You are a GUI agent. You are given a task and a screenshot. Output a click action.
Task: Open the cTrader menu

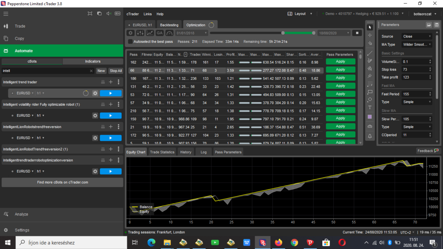(133, 14)
